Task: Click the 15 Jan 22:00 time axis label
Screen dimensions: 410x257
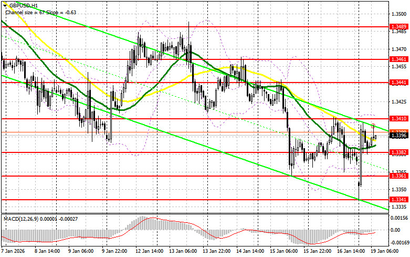Action: point(318,251)
